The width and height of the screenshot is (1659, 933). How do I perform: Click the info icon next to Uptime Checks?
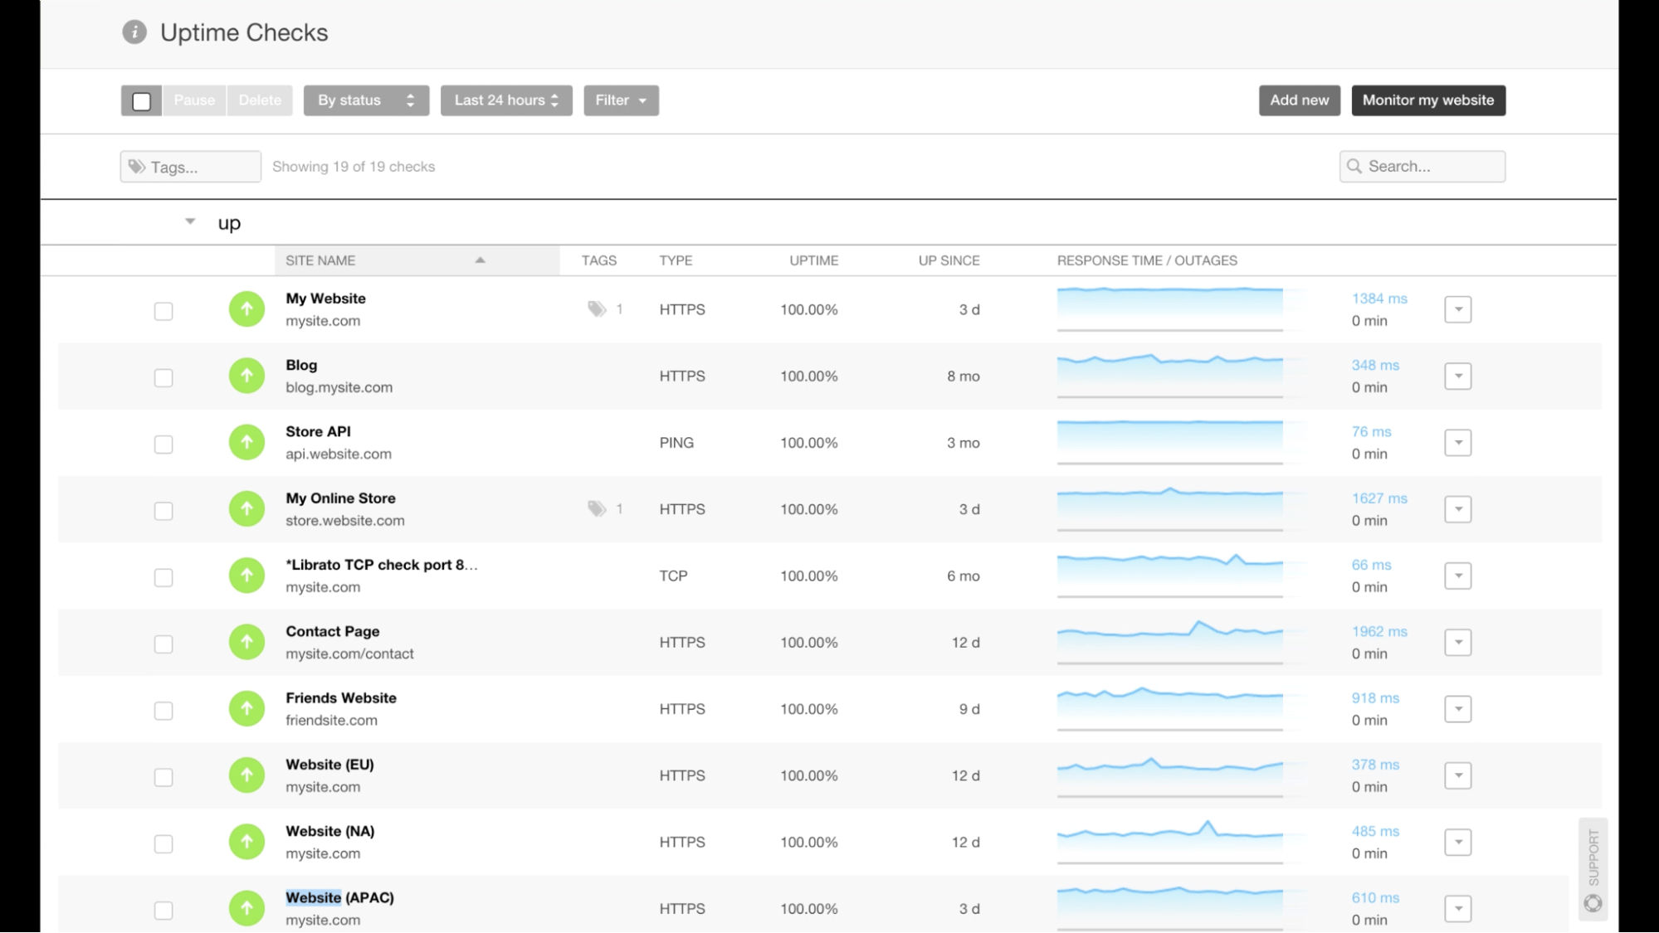click(x=134, y=31)
